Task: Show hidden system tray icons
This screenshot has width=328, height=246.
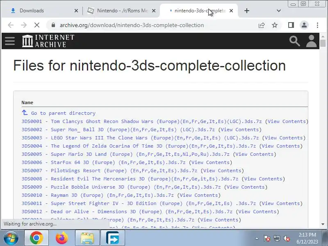Action: point(257,238)
